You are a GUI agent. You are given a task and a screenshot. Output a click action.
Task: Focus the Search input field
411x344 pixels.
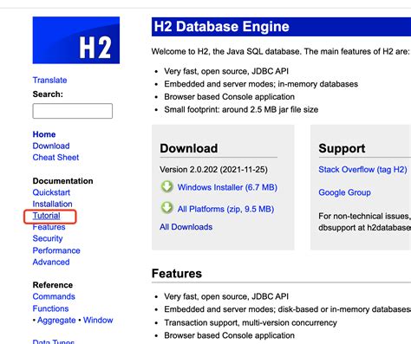coord(73,111)
